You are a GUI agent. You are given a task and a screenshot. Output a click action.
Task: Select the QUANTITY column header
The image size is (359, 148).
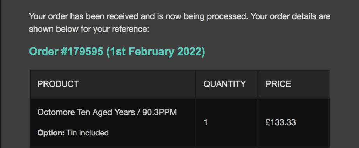pos(225,84)
